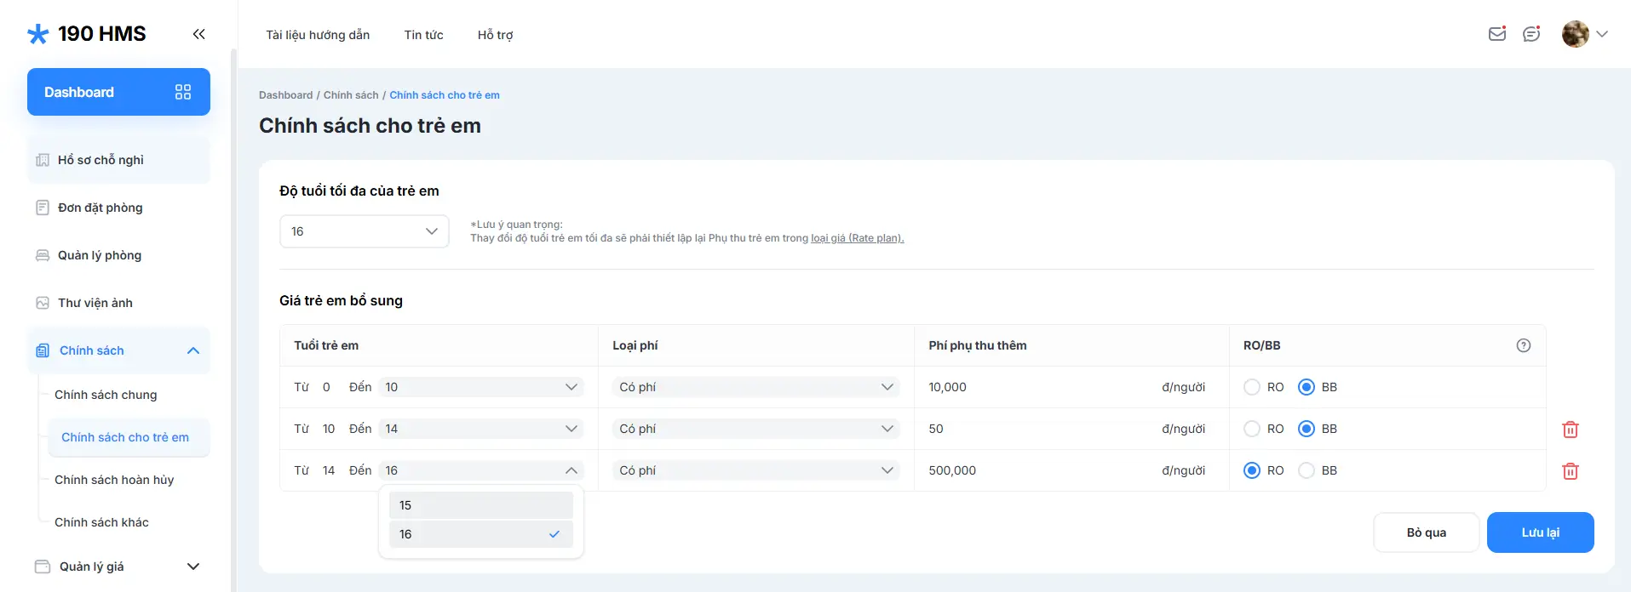Select BB for the 14 to 16 row
This screenshot has width=1631, height=592.
1307,470
